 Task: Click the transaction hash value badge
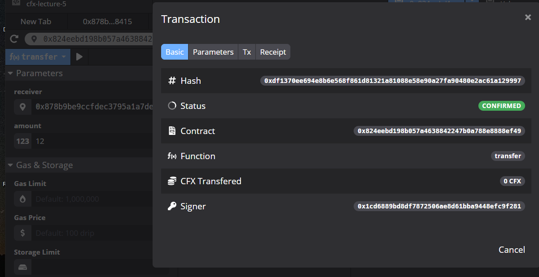point(392,81)
